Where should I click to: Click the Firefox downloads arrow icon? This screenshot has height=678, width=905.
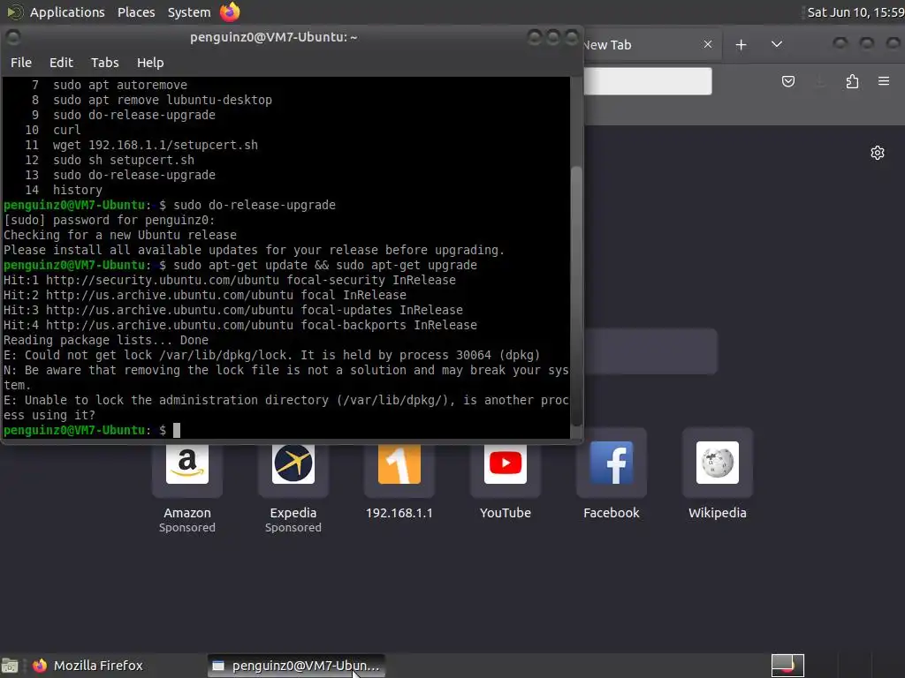[820, 81]
